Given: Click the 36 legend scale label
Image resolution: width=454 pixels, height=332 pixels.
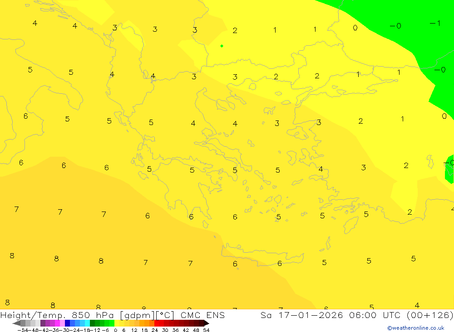Looking at the screenshot, I should click(x=175, y=330).
